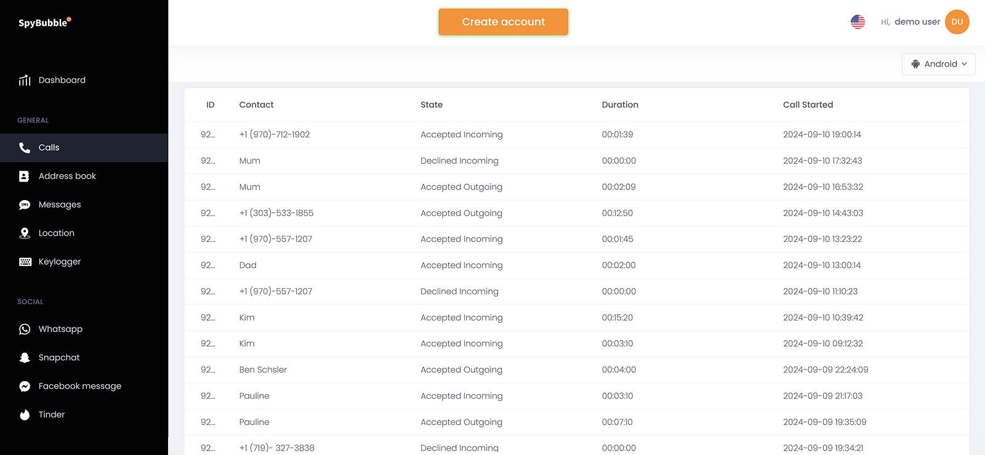985x455 pixels.
Task: Open Address book section
Action: 67,176
